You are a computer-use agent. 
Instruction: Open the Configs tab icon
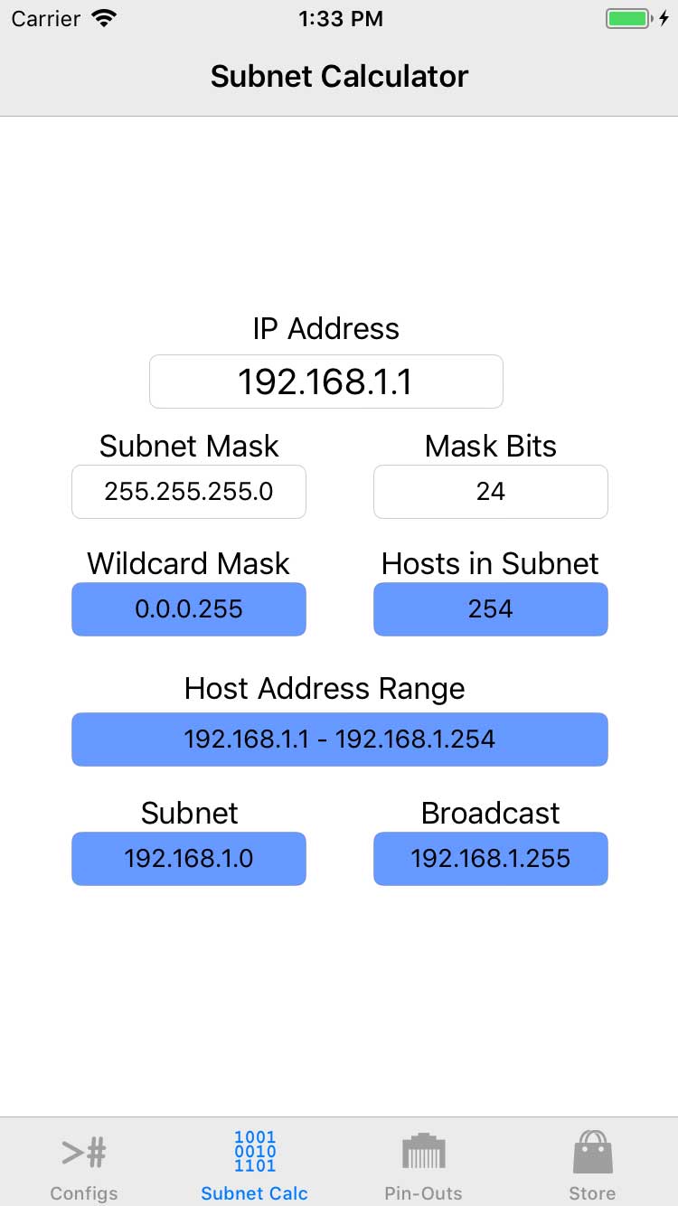pyautogui.click(x=84, y=1153)
